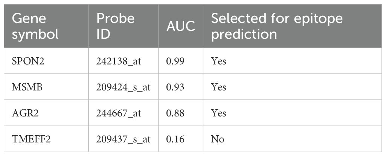This screenshot has width=386, height=156.
Task: Select the AUC value 0.93
Action: pos(175,87)
